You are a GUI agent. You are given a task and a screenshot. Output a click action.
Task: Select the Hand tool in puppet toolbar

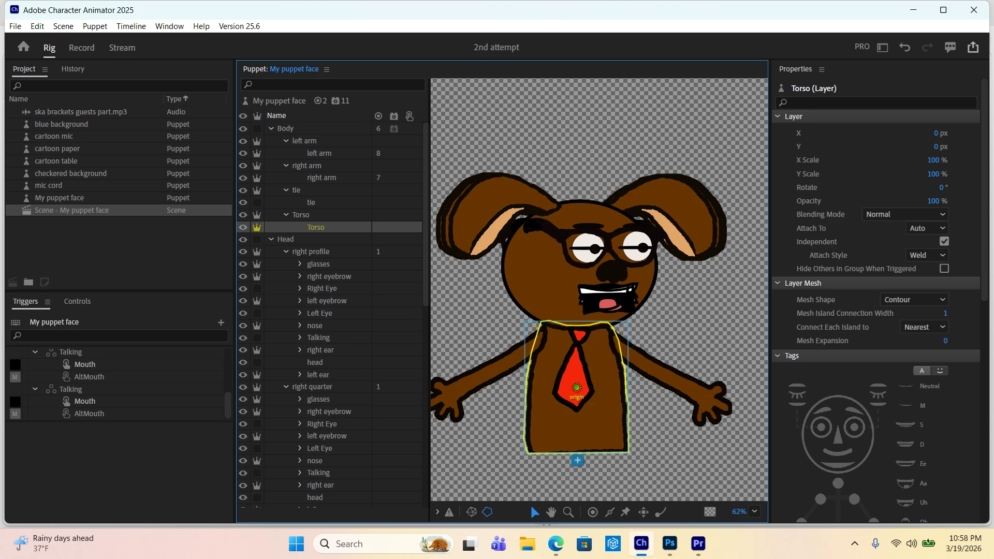551,512
